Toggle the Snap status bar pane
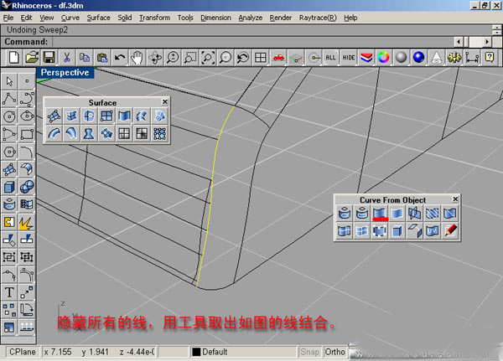503x361 pixels. pyautogui.click(x=310, y=352)
